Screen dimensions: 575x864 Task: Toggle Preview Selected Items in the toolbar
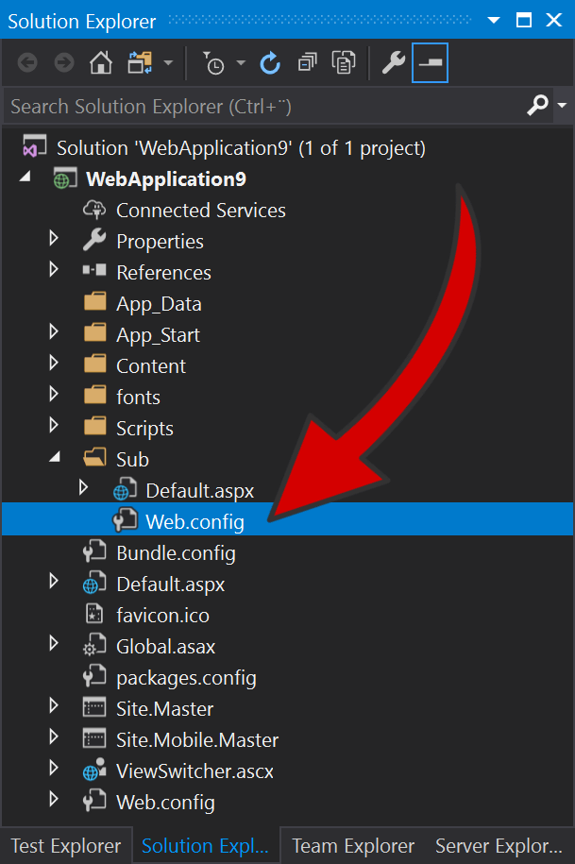tap(429, 62)
